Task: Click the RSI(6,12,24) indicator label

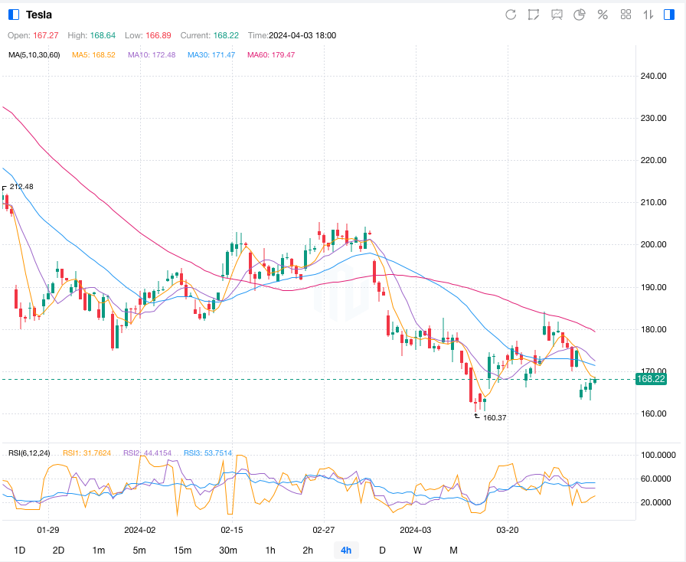Action: click(x=29, y=453)
